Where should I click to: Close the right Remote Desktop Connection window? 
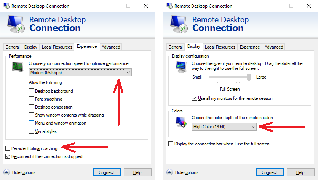(309, 6)
